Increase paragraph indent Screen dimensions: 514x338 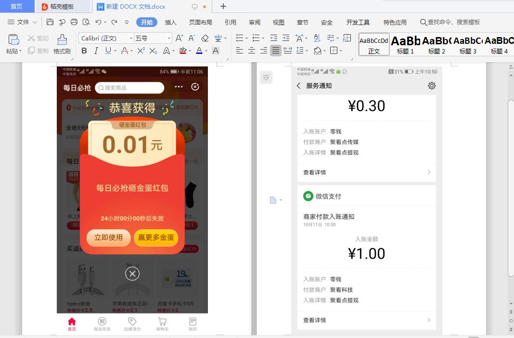pyautogui.click(x=286, y=38)
